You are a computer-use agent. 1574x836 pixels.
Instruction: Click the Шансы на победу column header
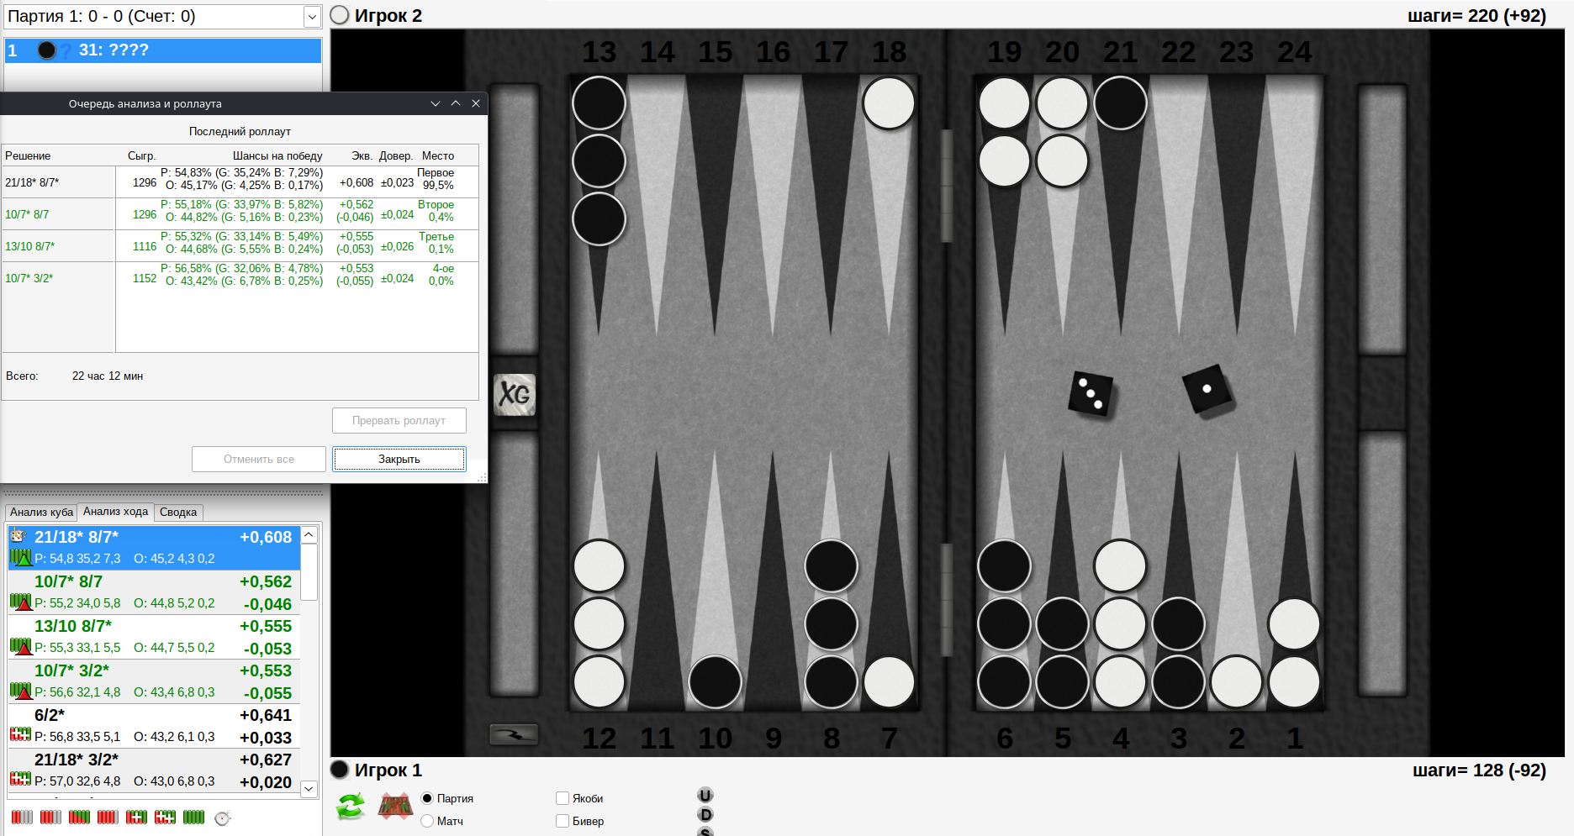tap(277, 155)
